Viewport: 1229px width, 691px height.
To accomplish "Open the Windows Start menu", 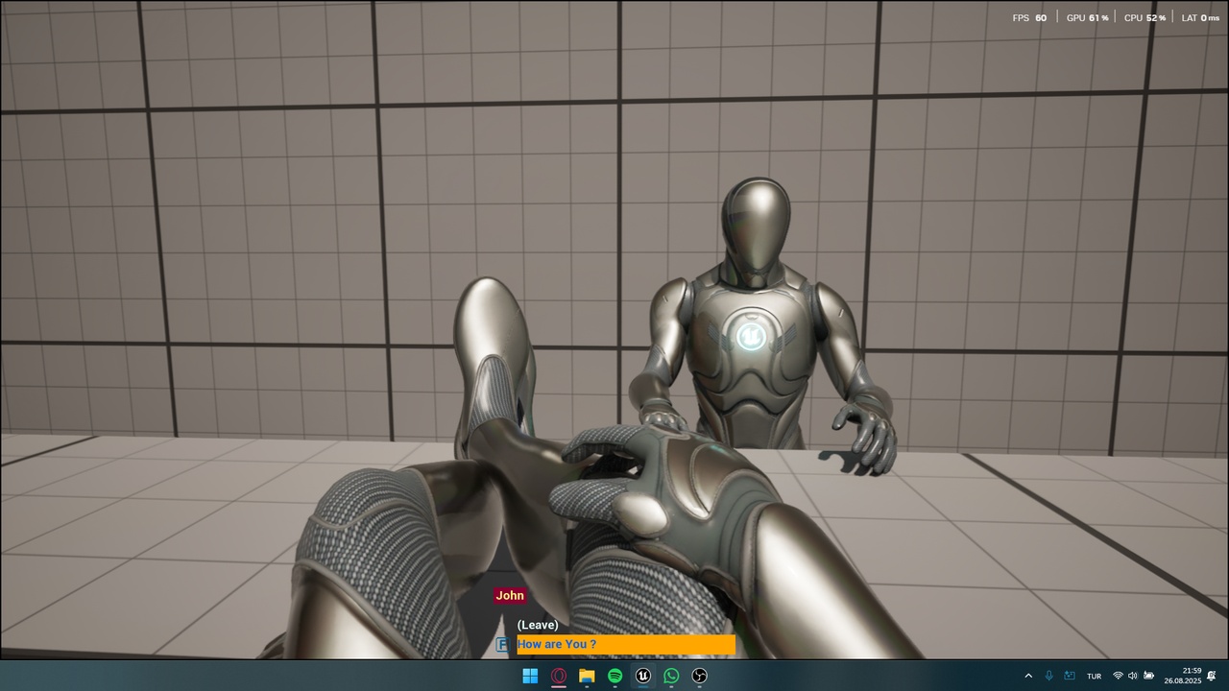I will coord(530,676).
